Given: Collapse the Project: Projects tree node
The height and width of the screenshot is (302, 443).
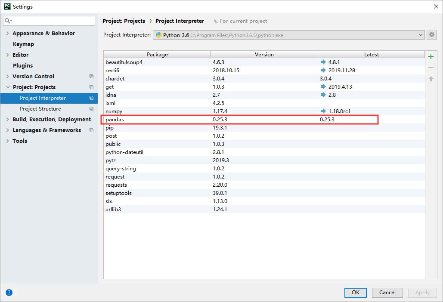Looking at the screenshot, I should click(x=8, y=87).
